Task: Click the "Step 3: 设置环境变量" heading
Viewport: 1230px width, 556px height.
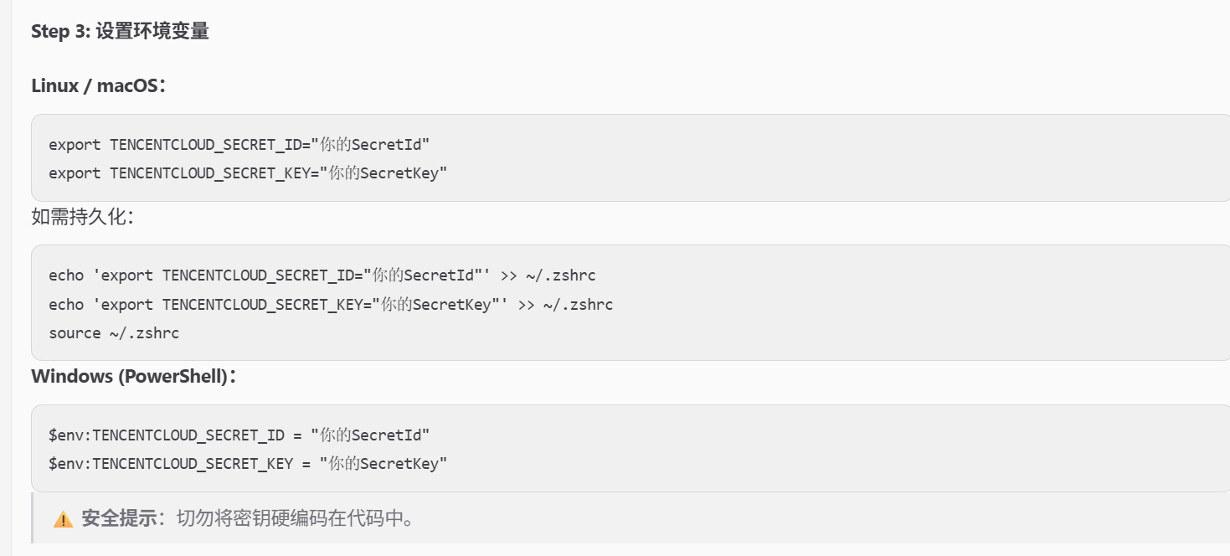Action: pyautogui.click(x=120, y=32)
